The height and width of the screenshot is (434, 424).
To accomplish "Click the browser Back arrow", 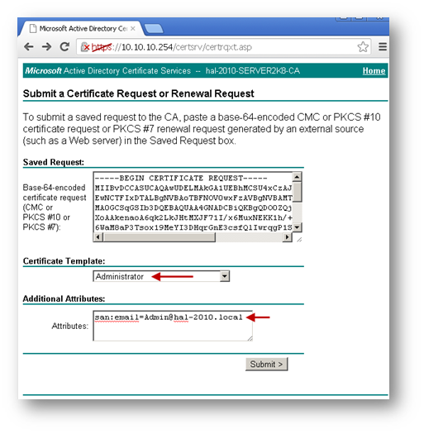I will tap(29, 47).
